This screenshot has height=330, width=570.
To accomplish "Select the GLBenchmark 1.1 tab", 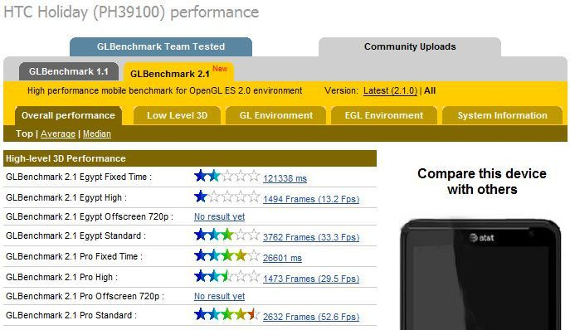I will 69,71.
